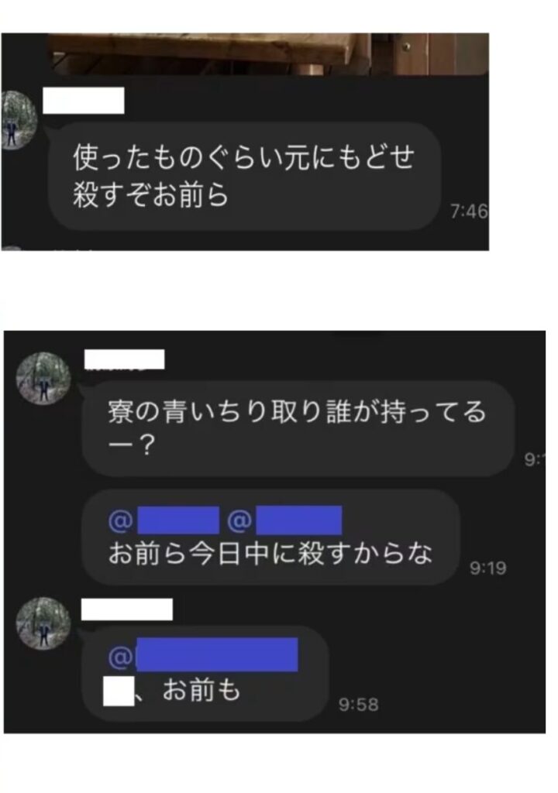558x793 pixels.
Task: Select the text お前ら今日中に殺すからな
Action: (x=270, y=553)
